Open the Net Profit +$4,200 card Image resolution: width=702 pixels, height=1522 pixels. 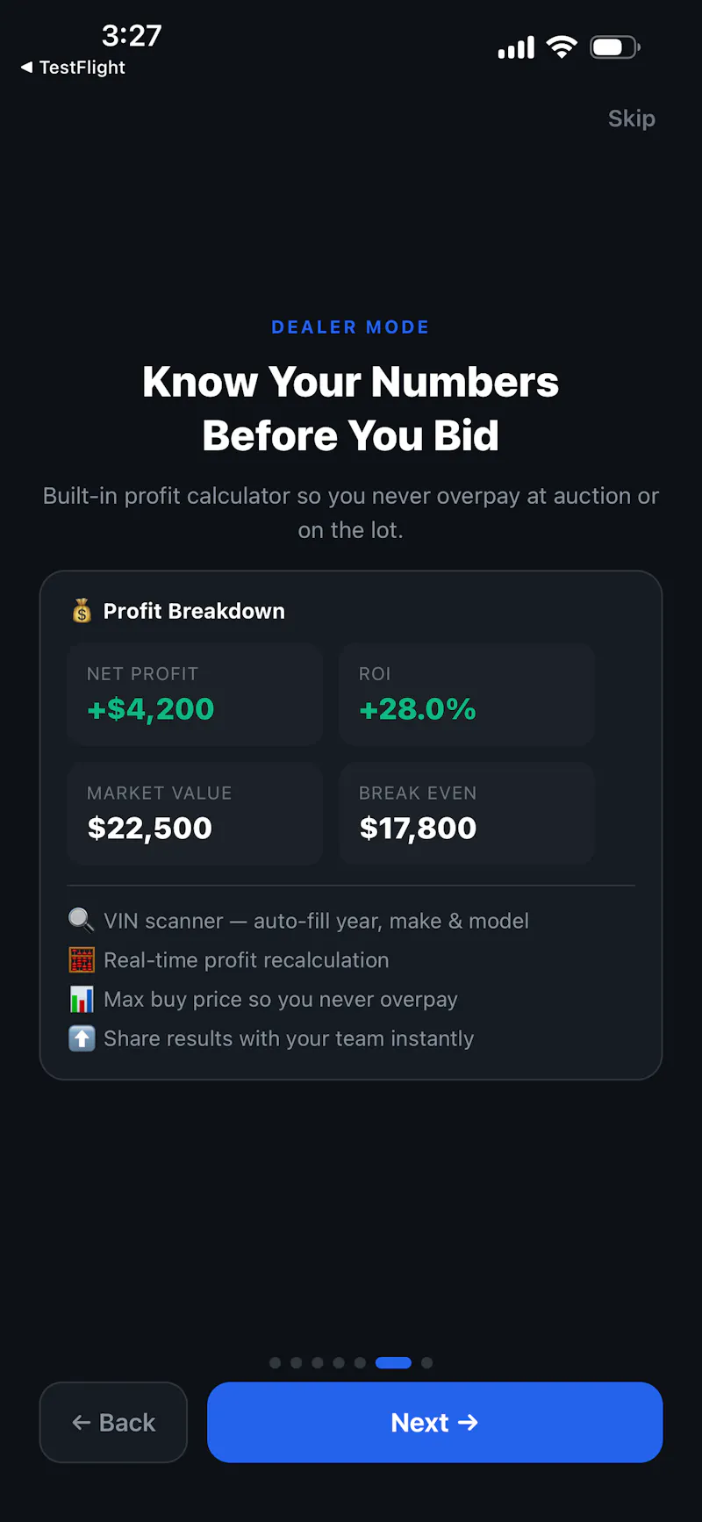(x=195, y=694)
